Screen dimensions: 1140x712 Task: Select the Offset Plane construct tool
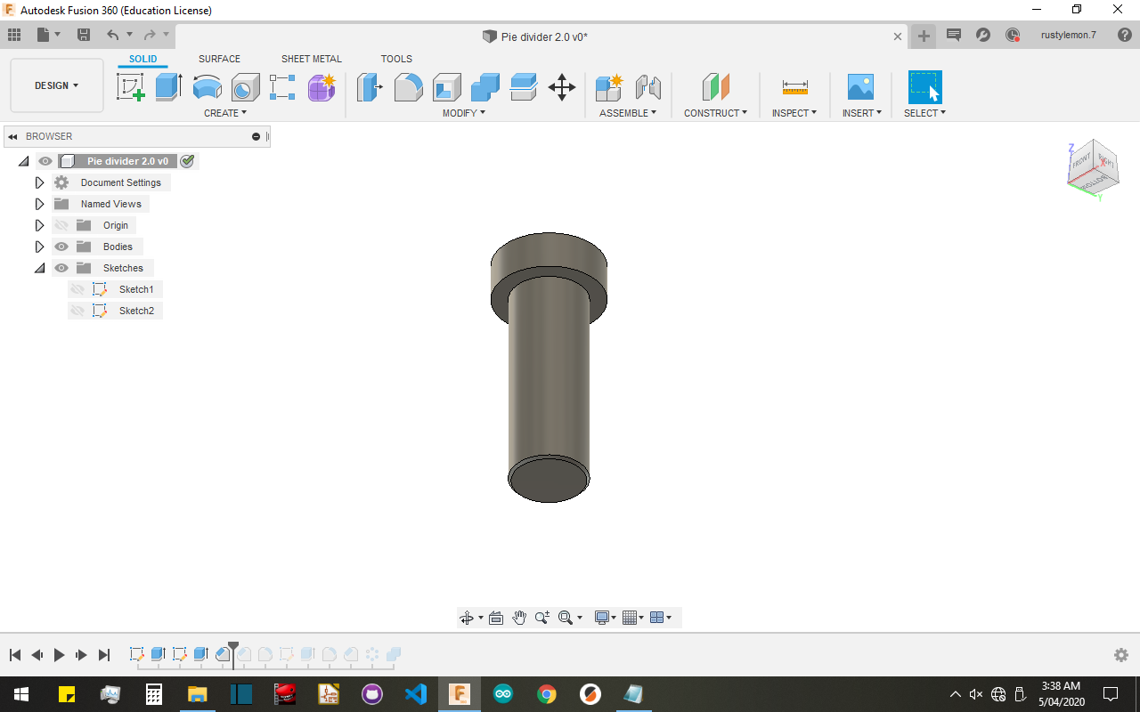point(715,87)
